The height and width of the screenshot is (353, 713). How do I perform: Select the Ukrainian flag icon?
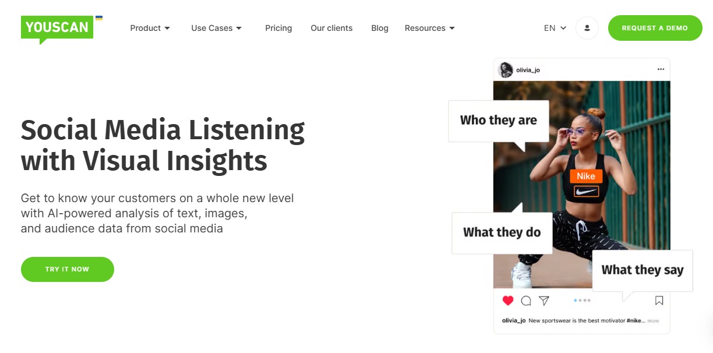coord(98,17)
